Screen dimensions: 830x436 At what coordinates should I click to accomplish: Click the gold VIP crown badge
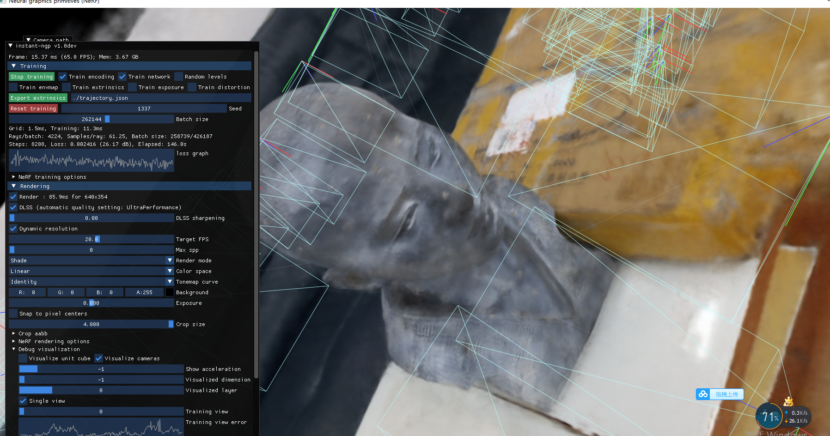click(789, 402)
